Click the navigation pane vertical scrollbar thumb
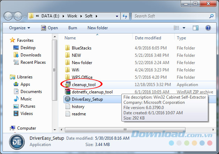The width and height of the screenshot is (219, 154). 55,70
